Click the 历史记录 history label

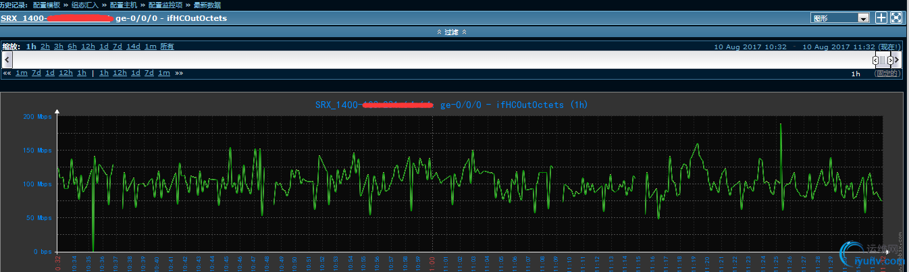click(x=14, y=5)
